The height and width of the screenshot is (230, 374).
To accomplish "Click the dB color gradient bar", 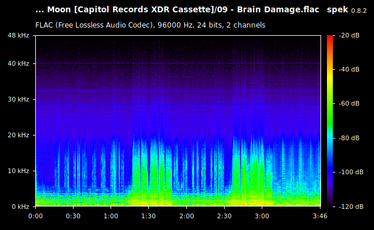I will tap(330, 121).
